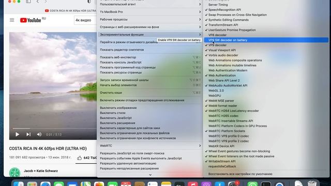
Task: Open the Safari privacy shield icon
Action: coord(89,2)
